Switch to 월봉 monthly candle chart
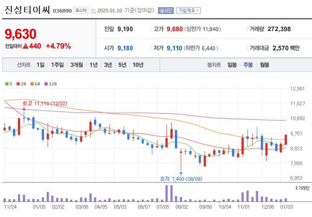The image size is (312, 217). pyautogui.click(x=264, y=65)
